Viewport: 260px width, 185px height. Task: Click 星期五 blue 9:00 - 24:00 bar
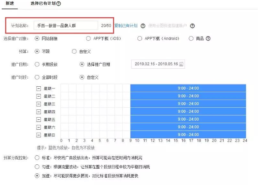(188, 119)
